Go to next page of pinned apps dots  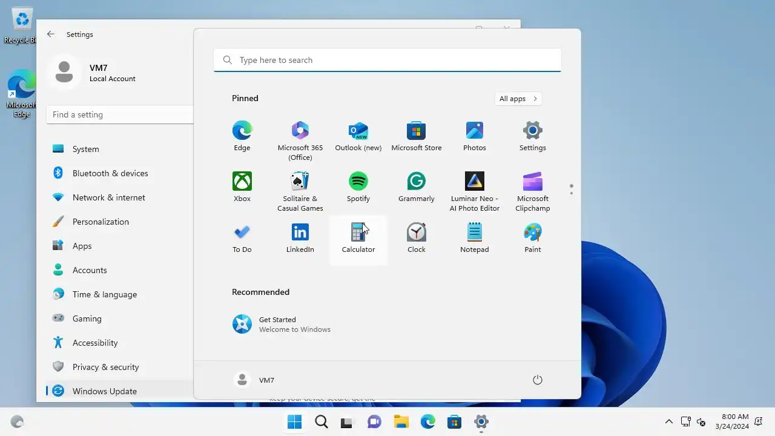[x=571, y=193]
